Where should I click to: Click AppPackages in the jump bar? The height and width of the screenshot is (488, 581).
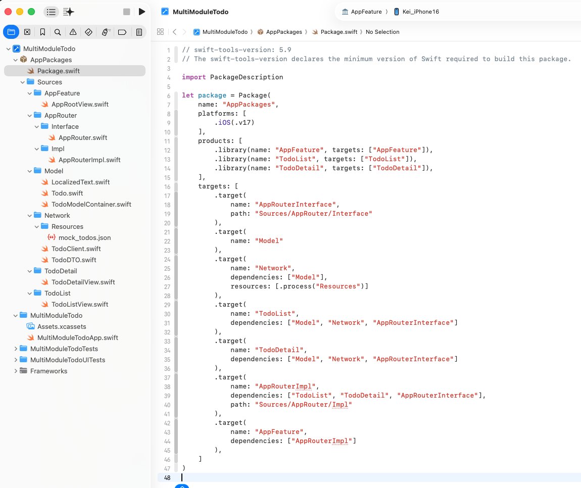point(280,32)
